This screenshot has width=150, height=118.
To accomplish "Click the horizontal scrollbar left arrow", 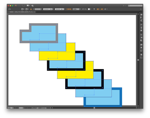I will pos(52,108).
